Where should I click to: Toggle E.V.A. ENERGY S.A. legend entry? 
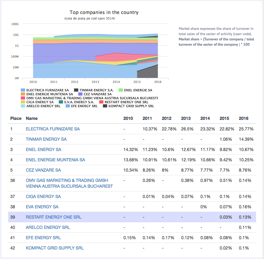76,102
